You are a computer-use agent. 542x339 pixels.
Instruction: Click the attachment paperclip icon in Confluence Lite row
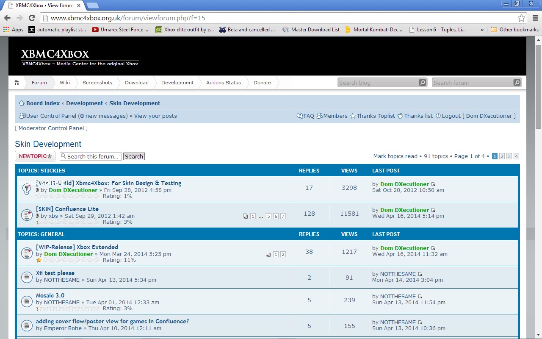pos(37,216)
